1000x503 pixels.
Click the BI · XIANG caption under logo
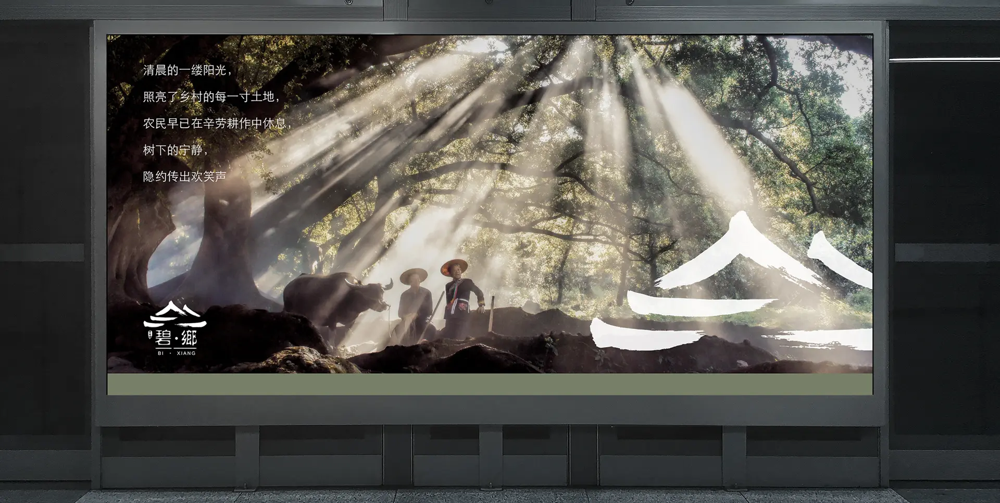pos(177,353)
